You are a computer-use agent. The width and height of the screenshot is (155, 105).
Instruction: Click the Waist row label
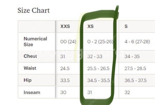coord(30,68)
